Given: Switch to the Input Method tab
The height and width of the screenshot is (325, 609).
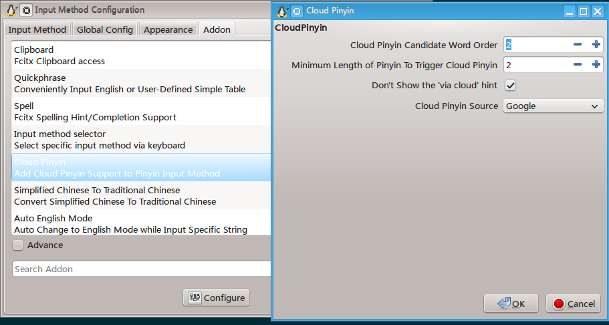Looking at the screenshot, I should 37,29.
